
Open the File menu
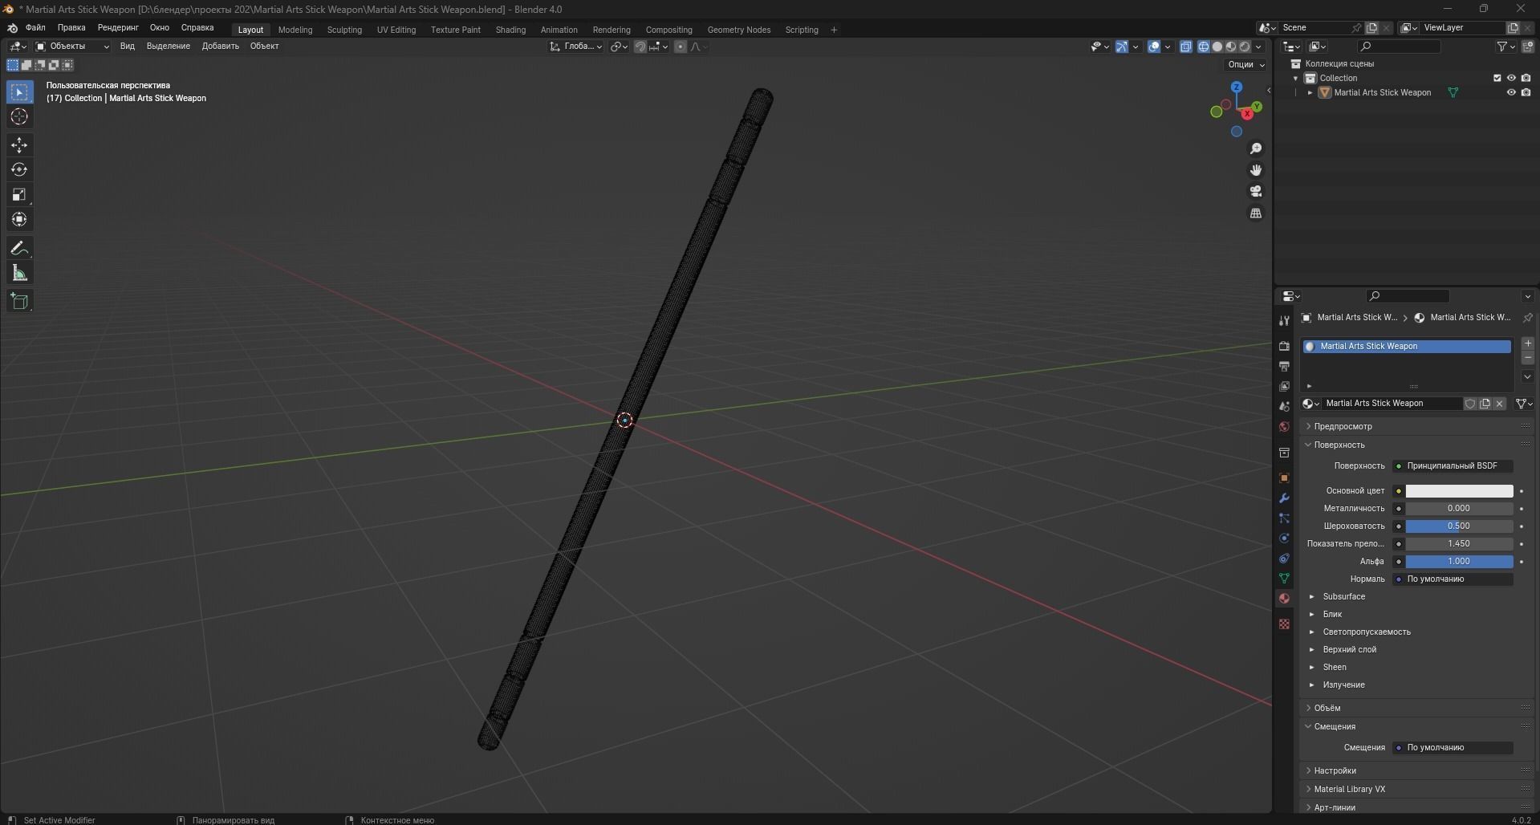coord(35,27)
